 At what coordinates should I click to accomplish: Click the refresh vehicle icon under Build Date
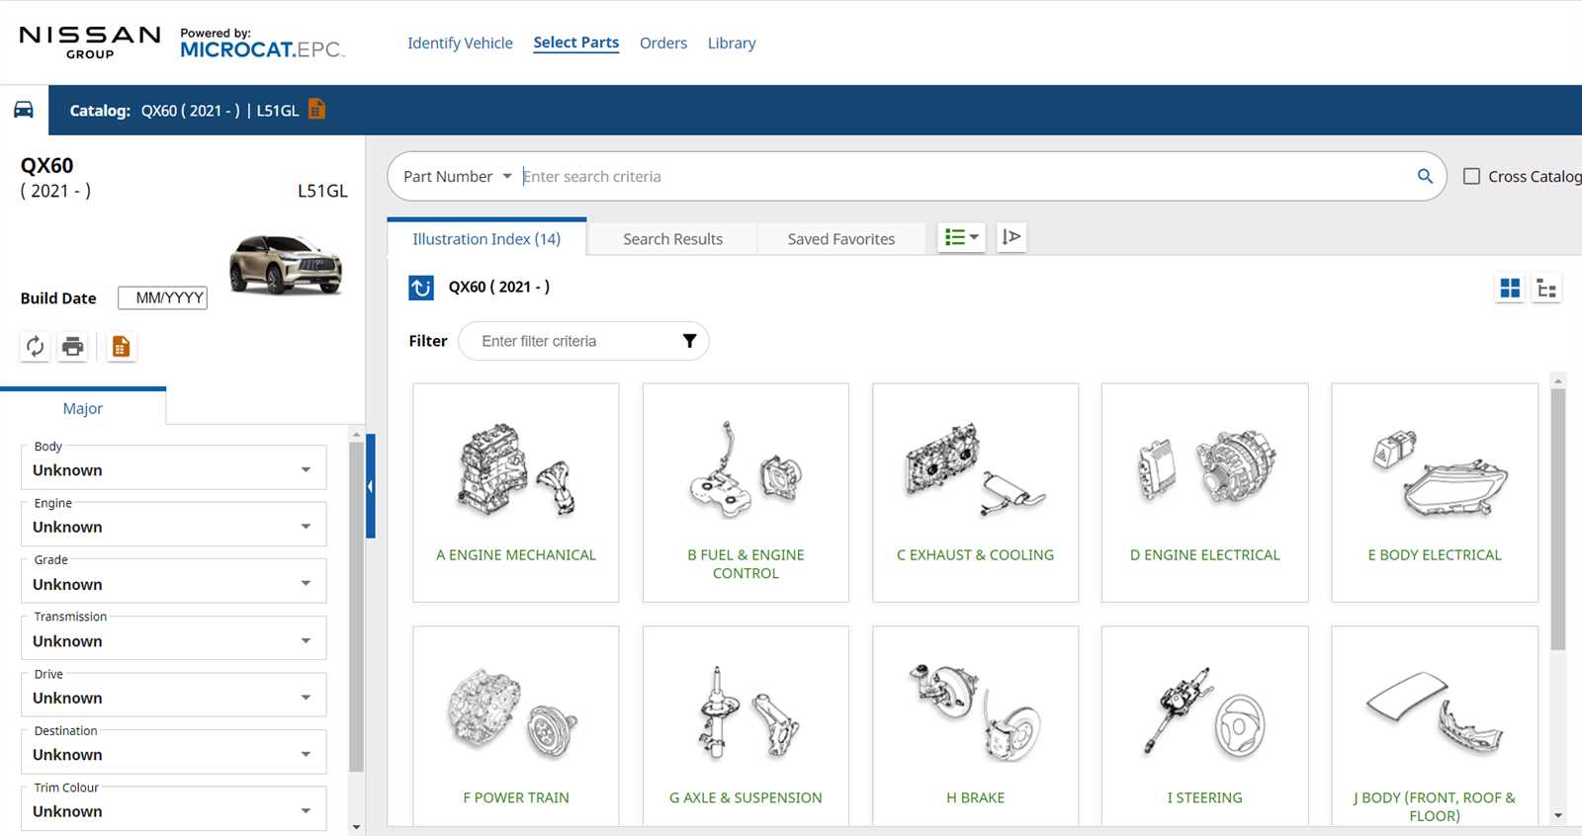pyautogui.click(x=35, y=347)
